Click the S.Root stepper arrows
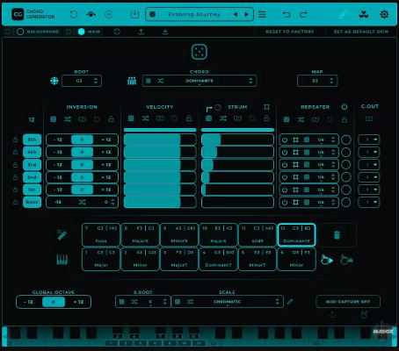 165,302
